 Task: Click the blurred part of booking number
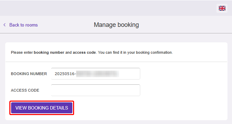(98, 74)
